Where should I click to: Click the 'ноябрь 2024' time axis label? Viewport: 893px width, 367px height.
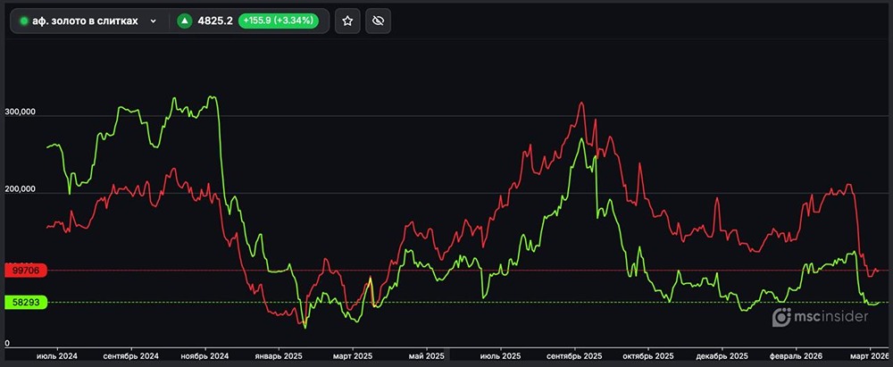point(206,356)
